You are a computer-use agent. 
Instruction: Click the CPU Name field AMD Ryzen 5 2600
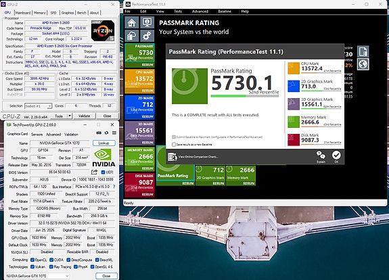click(x=56, y=22)
